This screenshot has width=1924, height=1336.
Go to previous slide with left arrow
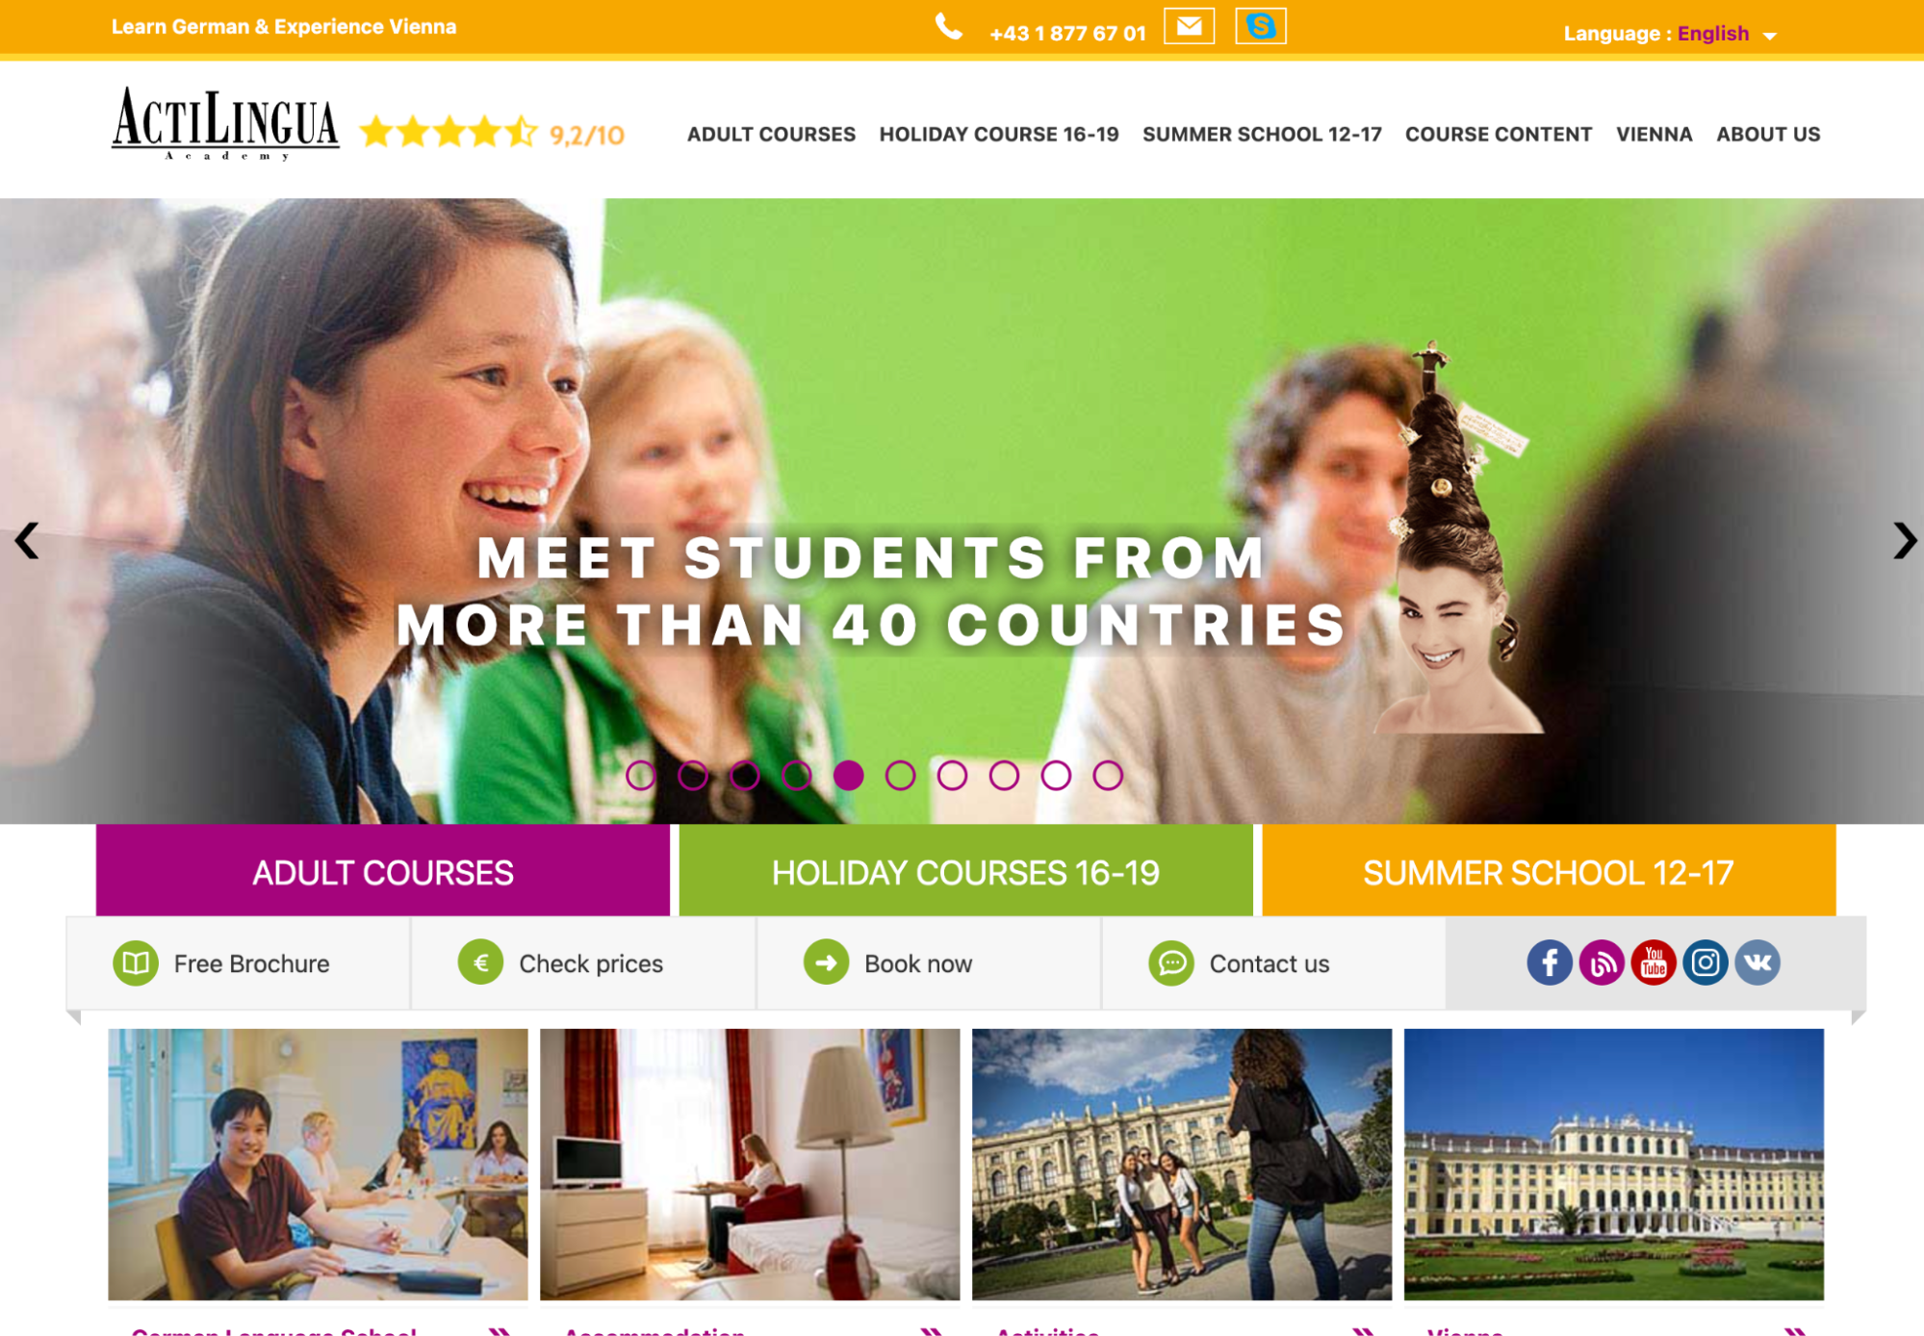[27, 540]
